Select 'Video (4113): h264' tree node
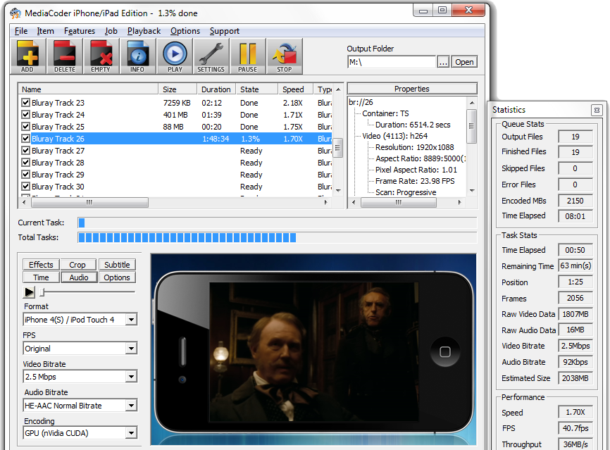The width and height of the screenshot is (610, 450). point(395,136)
